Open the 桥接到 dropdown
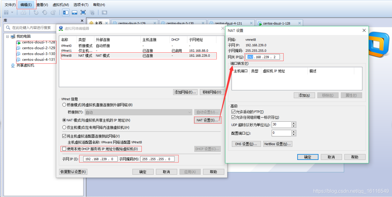Viewport: 392px width, 197px height. tap(138, 112)
